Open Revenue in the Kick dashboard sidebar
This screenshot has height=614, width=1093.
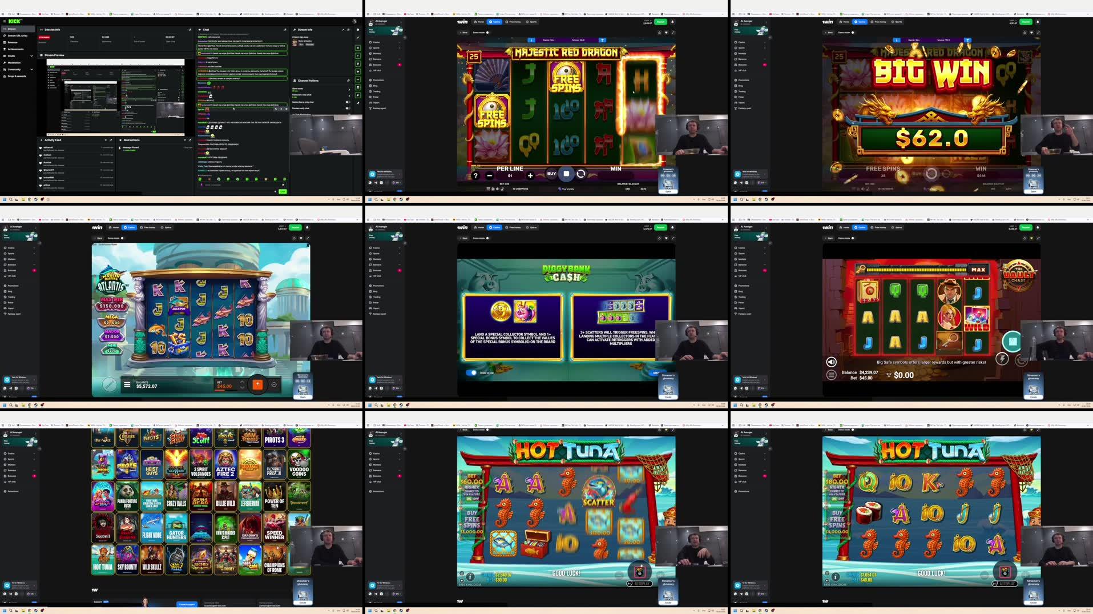[13, 42]
